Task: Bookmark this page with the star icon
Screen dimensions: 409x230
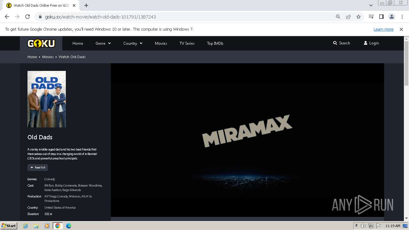Action: coord(359,17)
